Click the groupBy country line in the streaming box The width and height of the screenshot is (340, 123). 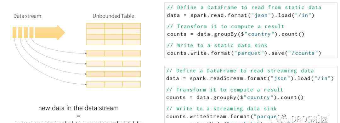[x=235, y=98]
